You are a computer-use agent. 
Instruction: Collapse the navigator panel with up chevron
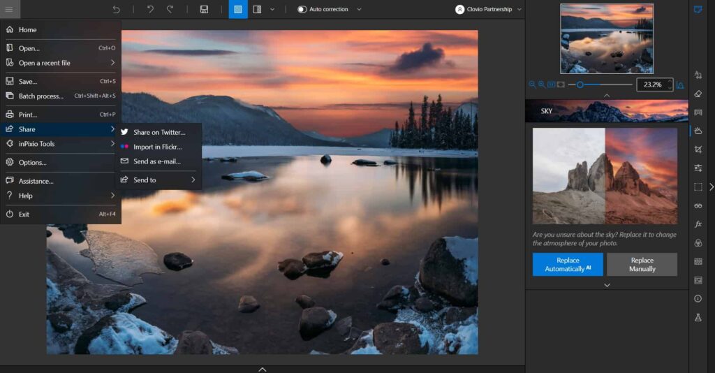click(x=607, y=96)
